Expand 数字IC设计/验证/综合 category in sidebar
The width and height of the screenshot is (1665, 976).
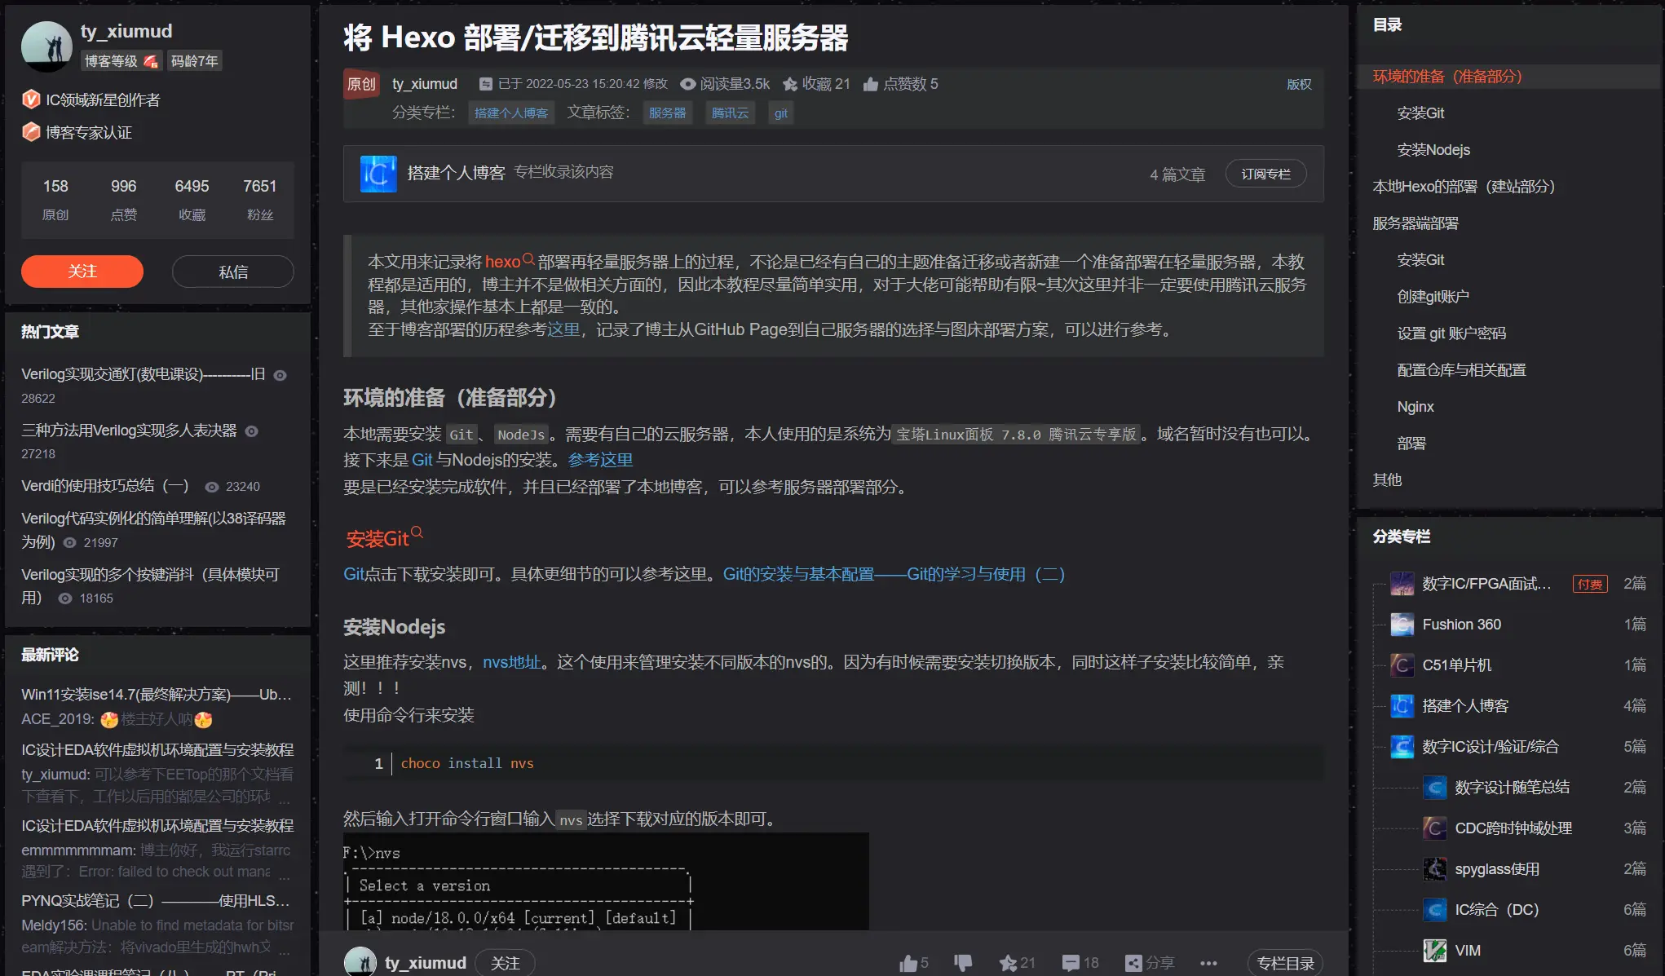[x=1490, y=746]
